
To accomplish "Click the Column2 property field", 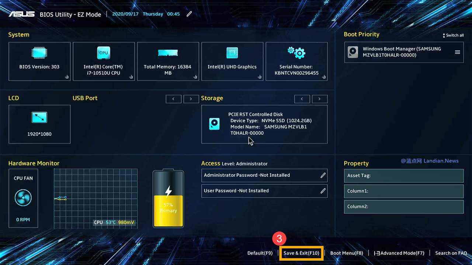I will [404, 206].
